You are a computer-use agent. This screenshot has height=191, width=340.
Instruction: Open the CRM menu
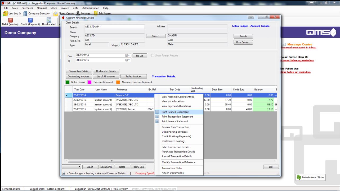pyautogui.click(x=76, y=8)
